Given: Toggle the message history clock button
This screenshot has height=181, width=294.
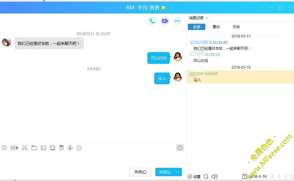Looking at the screenshot, I should 180,148.
